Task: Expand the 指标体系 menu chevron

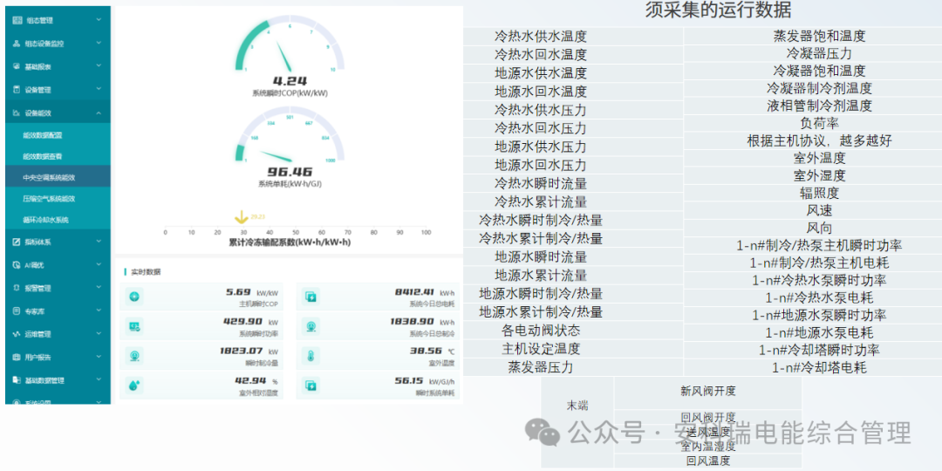Action: click(x=99, y=242)
